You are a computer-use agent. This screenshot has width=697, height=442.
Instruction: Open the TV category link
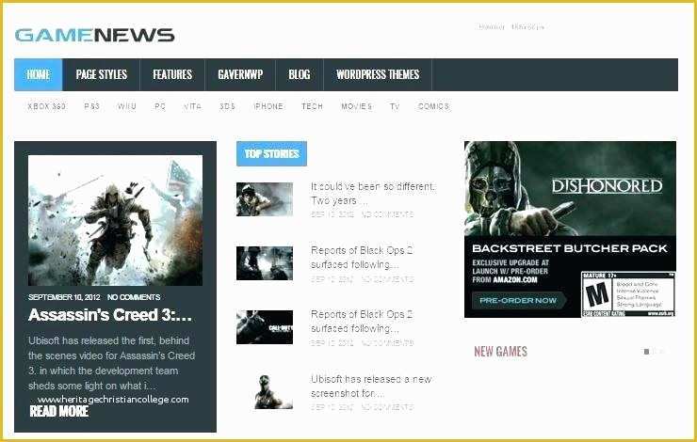click(395, 106)
